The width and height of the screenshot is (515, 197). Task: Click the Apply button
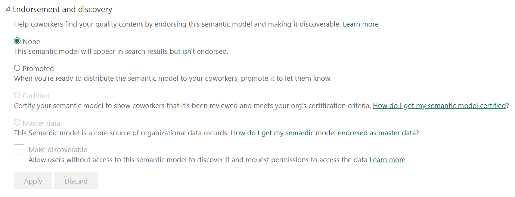click(x=33, y=181)
